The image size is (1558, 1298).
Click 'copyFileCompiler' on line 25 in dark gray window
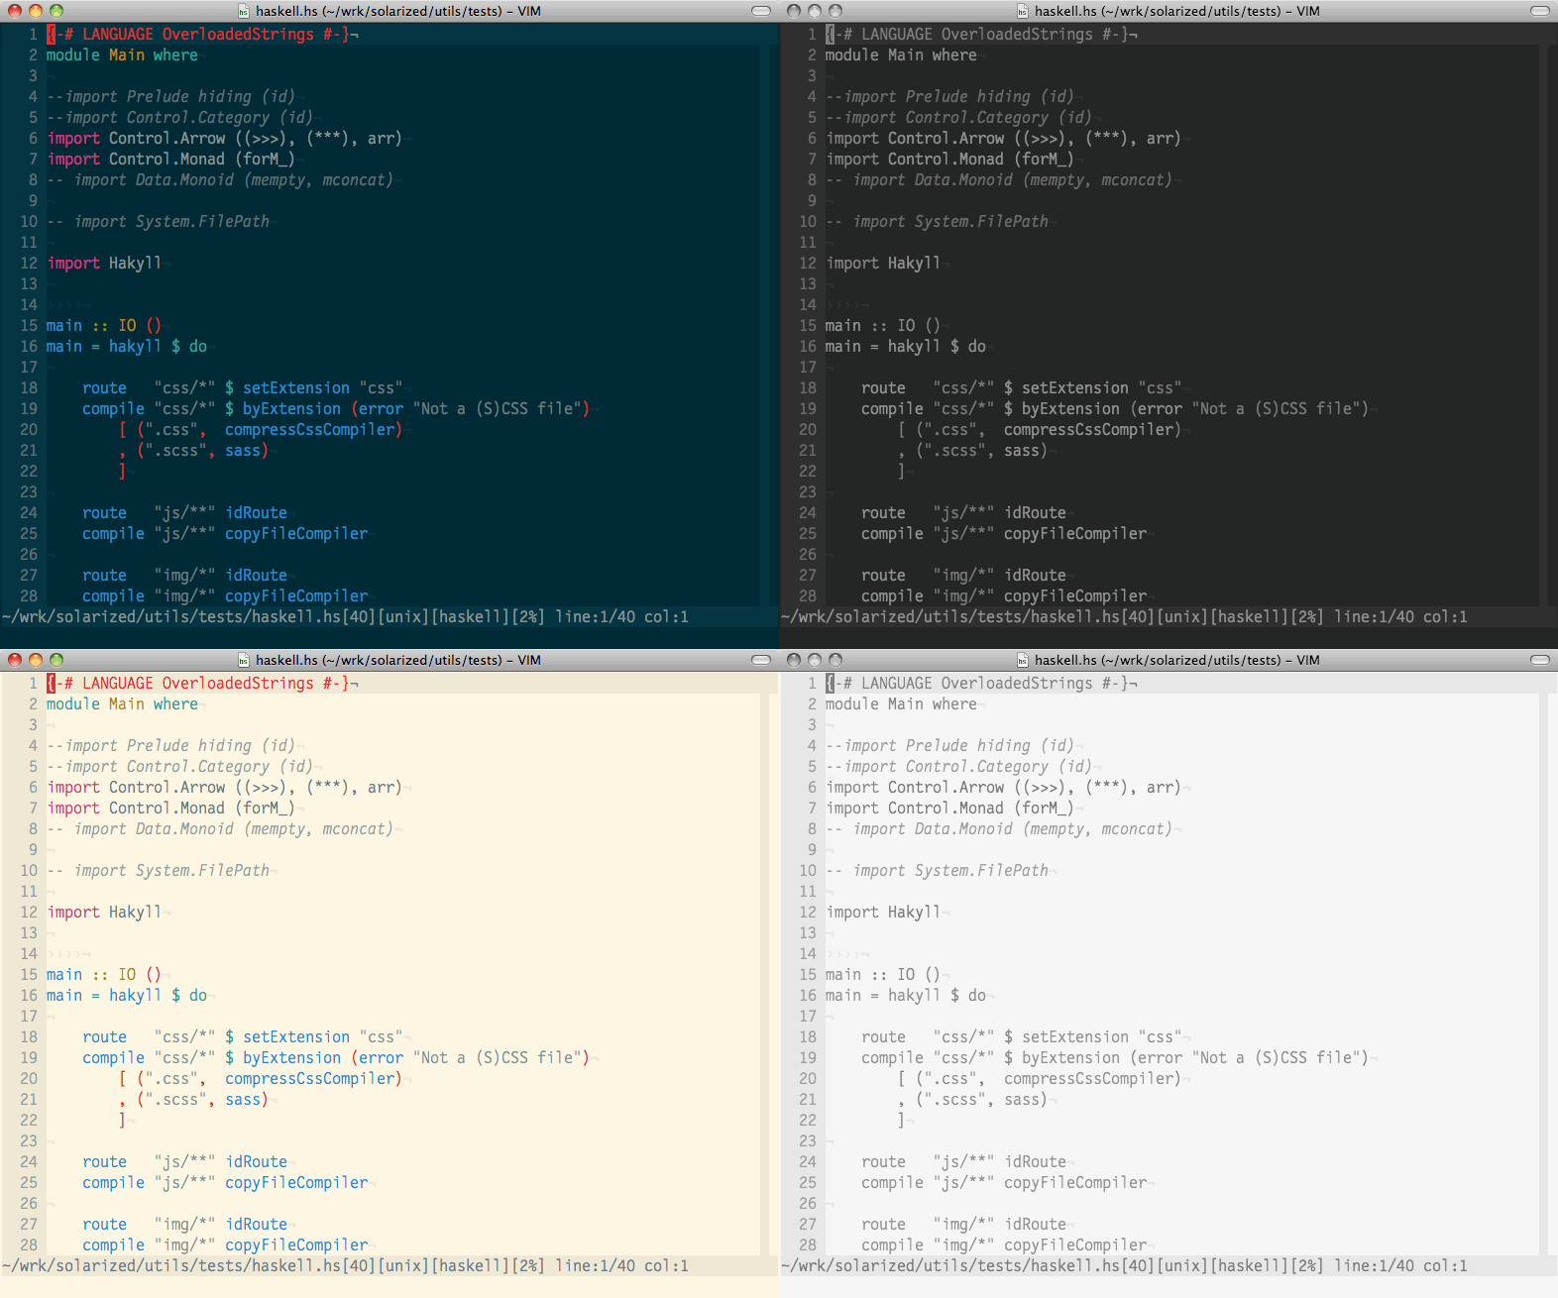tap(1075, 533)
